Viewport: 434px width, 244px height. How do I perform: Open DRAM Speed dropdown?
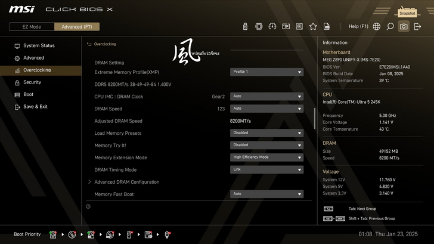[x=266, y=109]
